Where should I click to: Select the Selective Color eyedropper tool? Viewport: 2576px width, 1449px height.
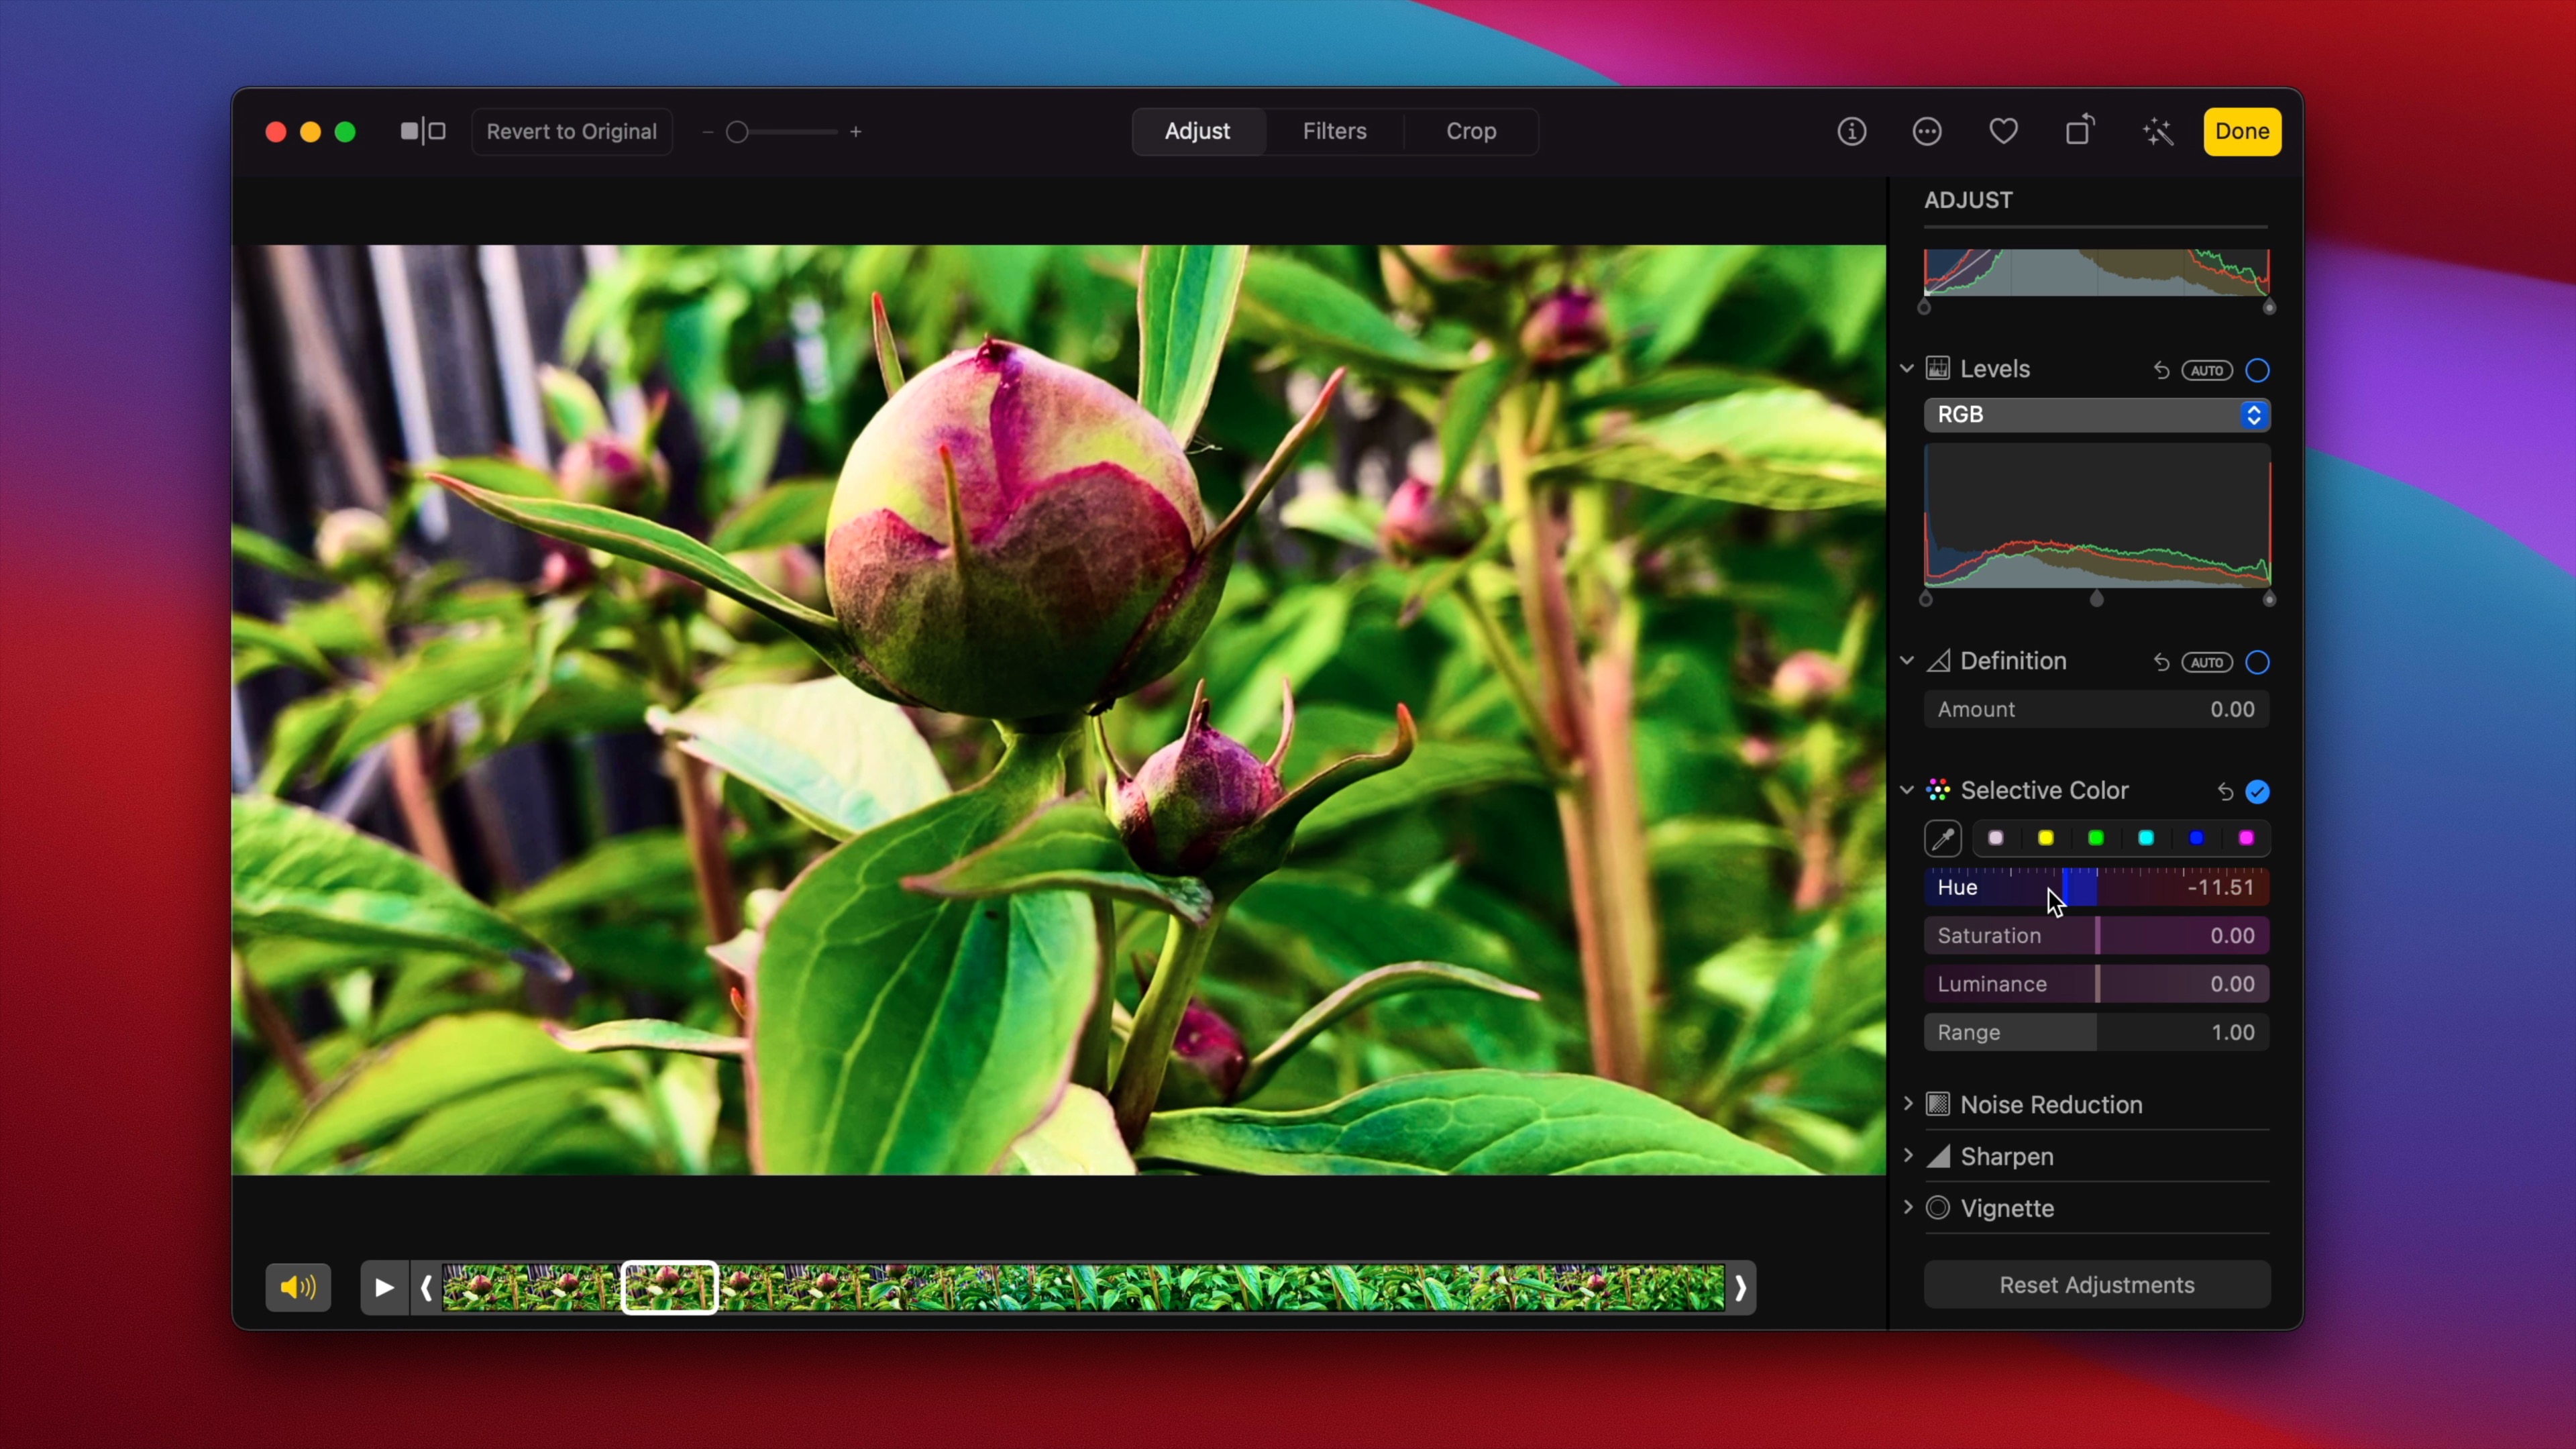coord(1943,839)
